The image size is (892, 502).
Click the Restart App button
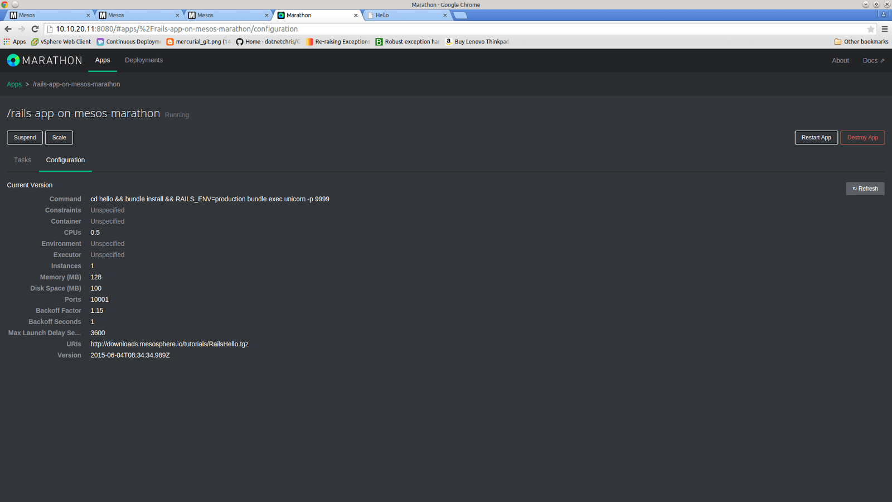(816, 137)
